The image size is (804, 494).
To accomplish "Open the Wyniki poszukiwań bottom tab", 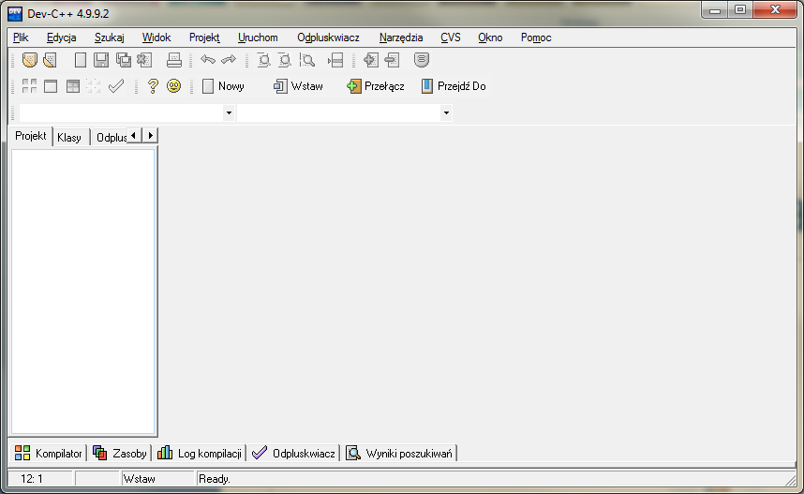I will coord(399,453).
